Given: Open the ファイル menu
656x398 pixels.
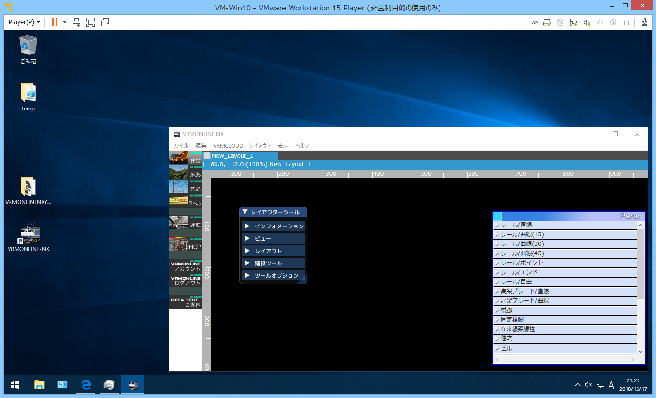Looking at the screenshot, I should [180, 146].
